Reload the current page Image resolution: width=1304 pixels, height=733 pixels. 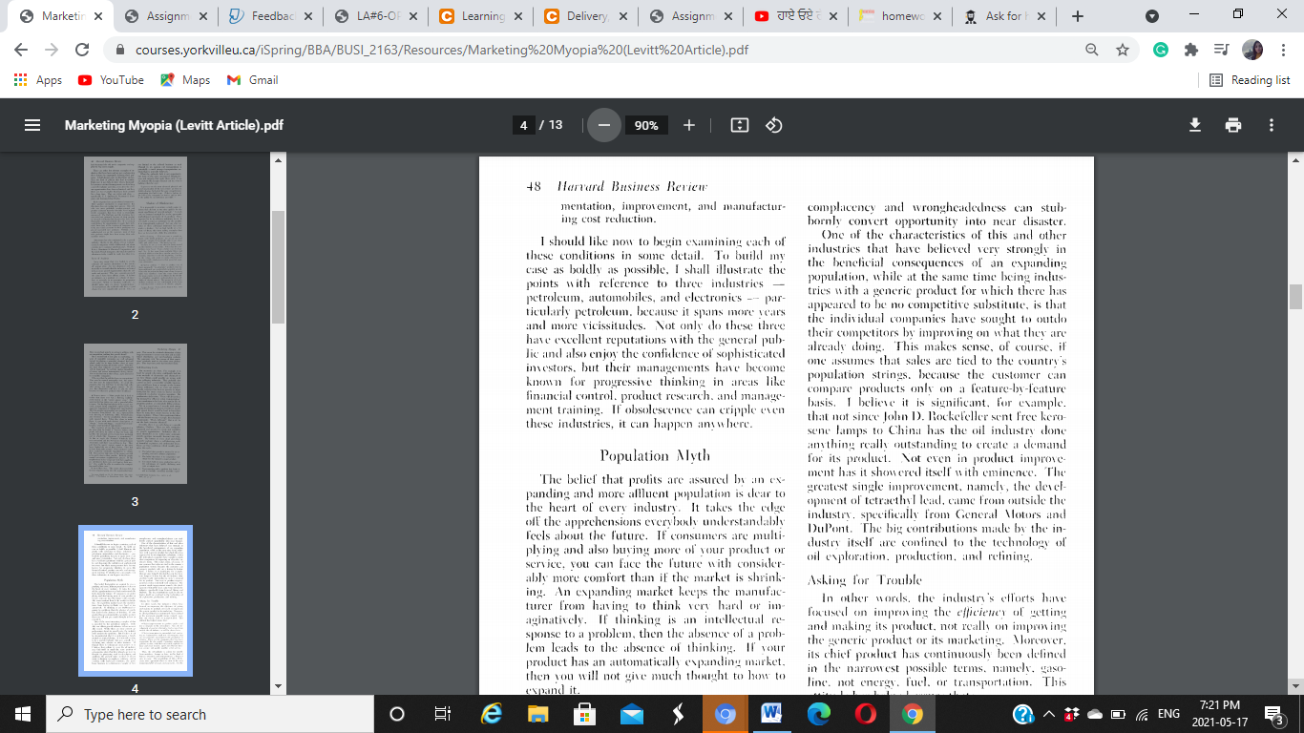pos(82,50)
